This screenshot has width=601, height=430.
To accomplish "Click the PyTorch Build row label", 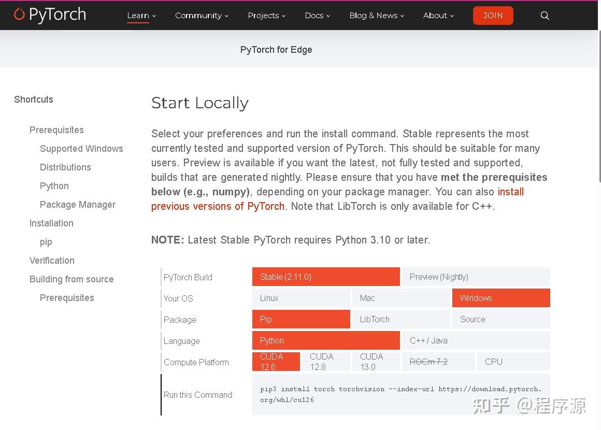I will click(188, 277).
